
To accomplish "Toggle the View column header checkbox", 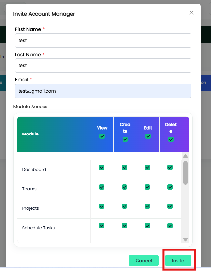I will (102, 136).
